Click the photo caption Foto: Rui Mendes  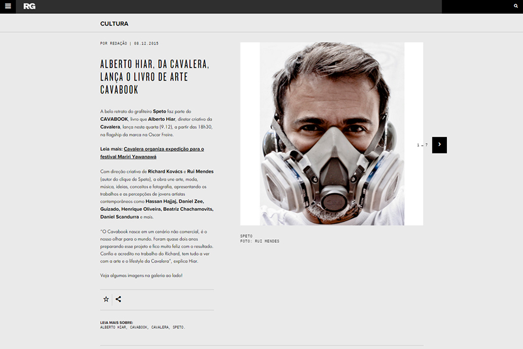point(260,241)
